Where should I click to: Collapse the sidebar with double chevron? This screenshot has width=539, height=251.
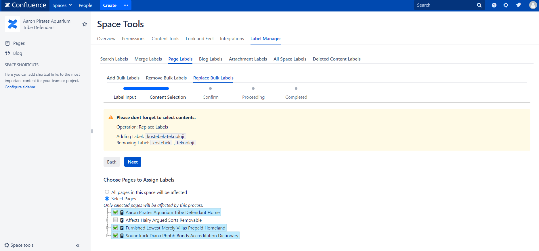[x=78, y=246]
